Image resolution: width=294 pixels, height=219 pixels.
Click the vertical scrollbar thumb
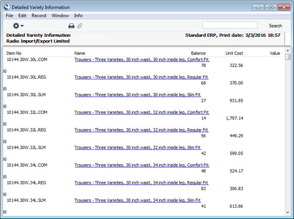[288, 57]
